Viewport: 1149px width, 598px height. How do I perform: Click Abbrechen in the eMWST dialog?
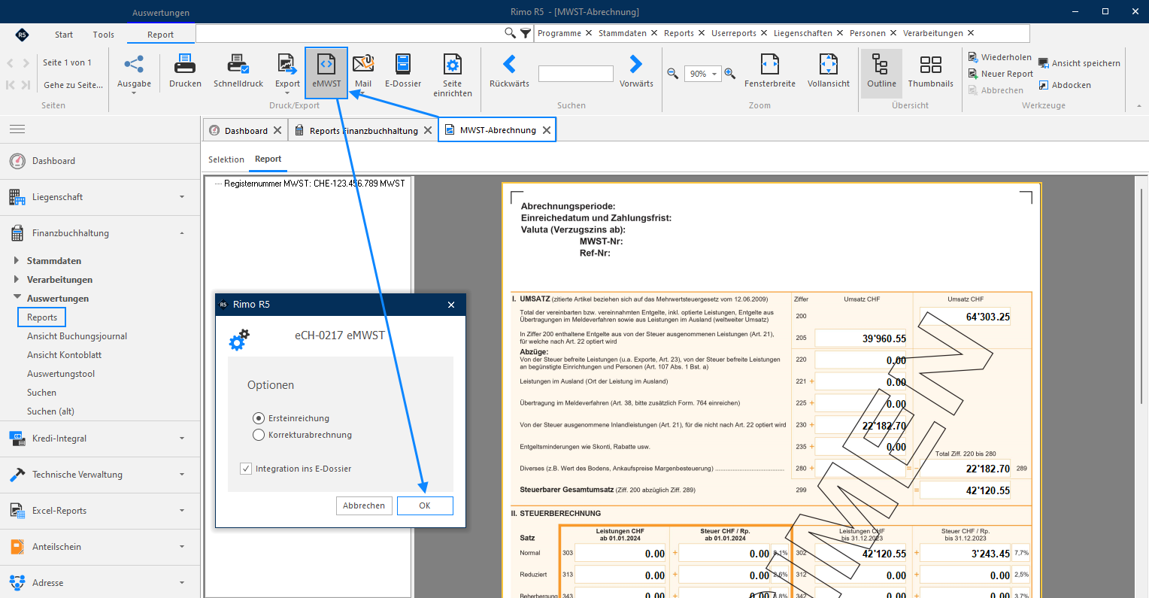[364, 505]
